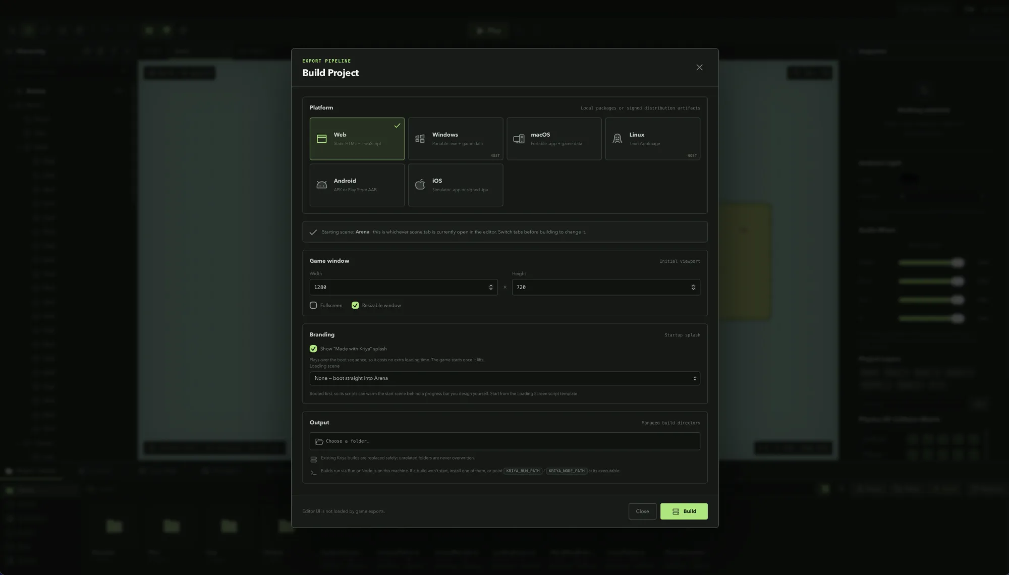Close the Build Project dialog with X

pos(699,67)
